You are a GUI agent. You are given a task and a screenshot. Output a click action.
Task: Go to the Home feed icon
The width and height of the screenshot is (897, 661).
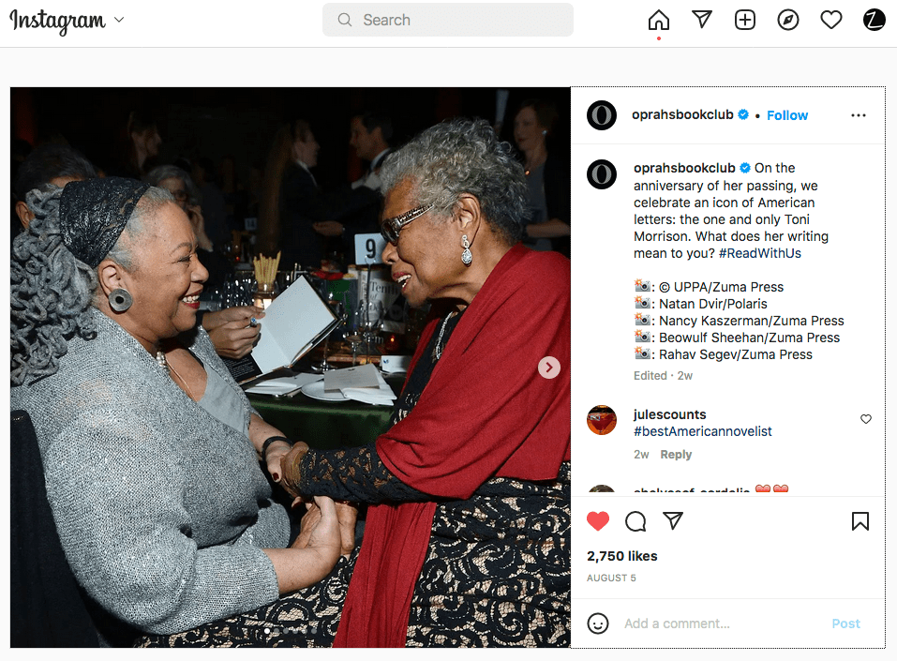[658, 20]
